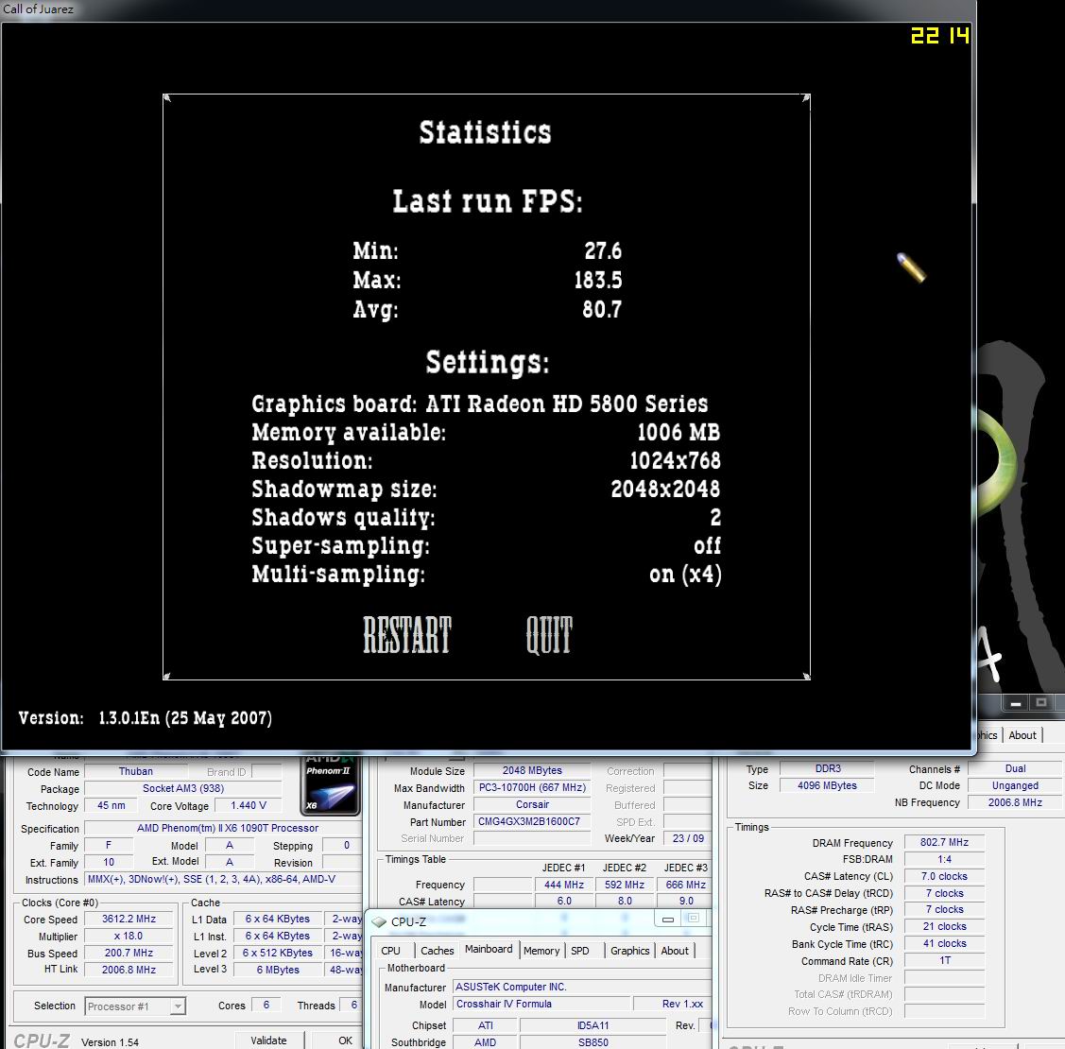Restart the Call of Juarez benchmark
The width and height of the screenshot is (1065, 1049).
[x=407, y=634]
